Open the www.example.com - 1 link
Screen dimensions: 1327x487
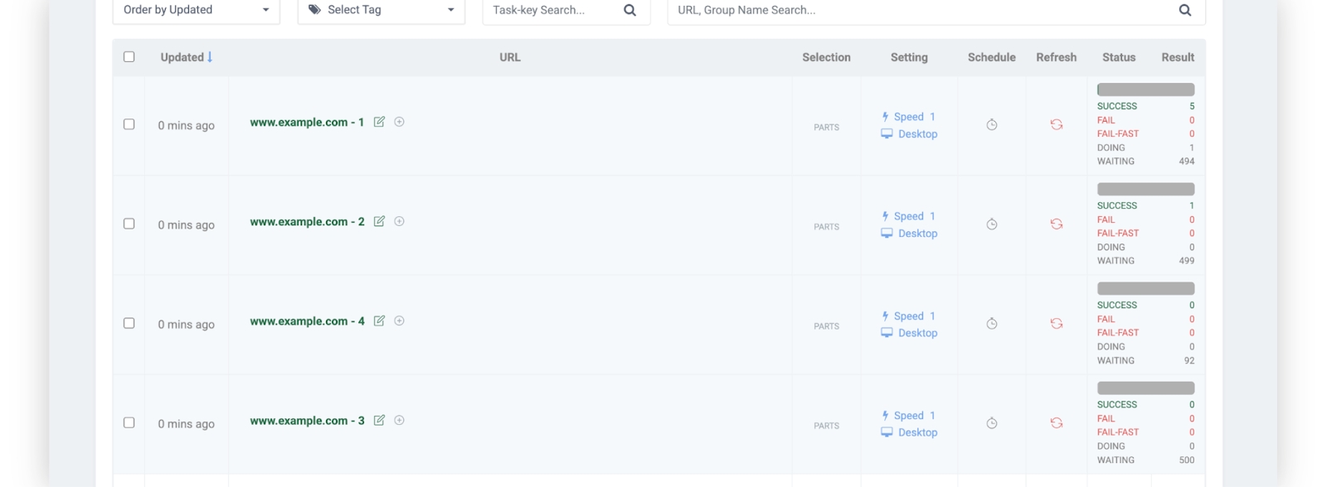pyautogui.click(x=306, y=123)
